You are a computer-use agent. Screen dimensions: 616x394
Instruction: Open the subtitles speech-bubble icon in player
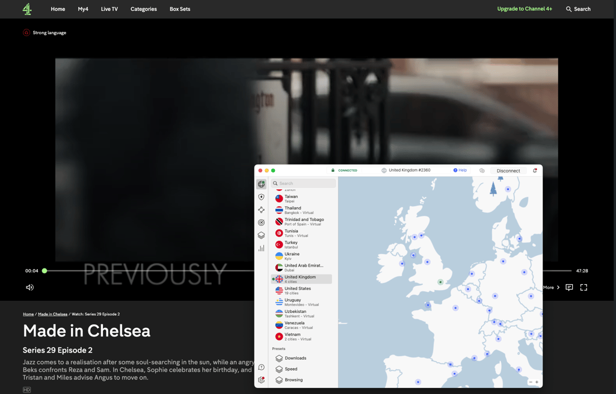point(569,287)
